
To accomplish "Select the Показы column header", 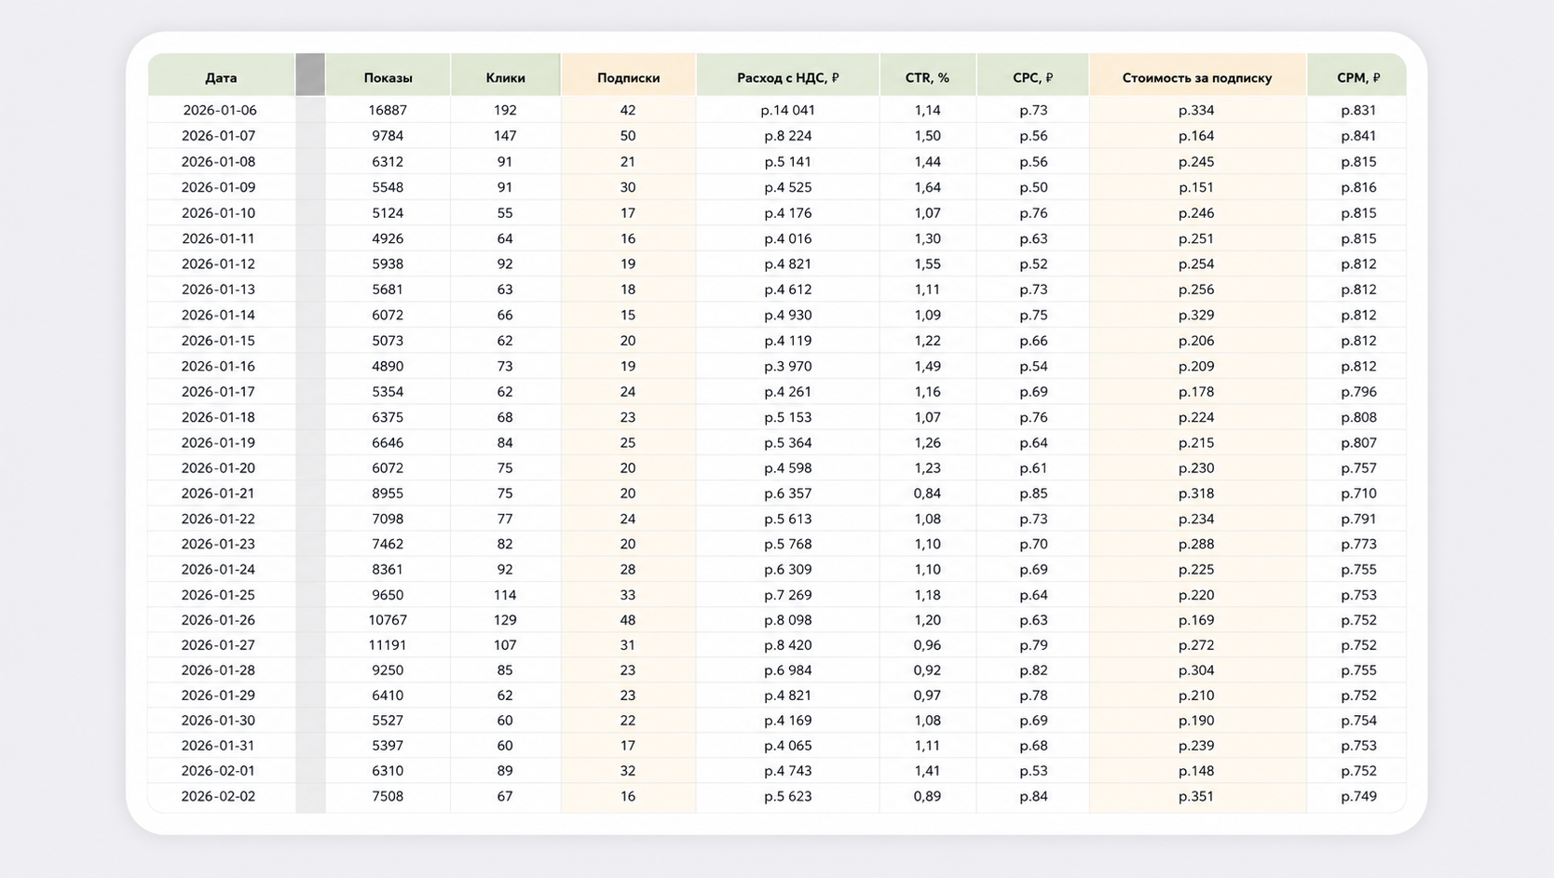I will [x=388, y=77].
